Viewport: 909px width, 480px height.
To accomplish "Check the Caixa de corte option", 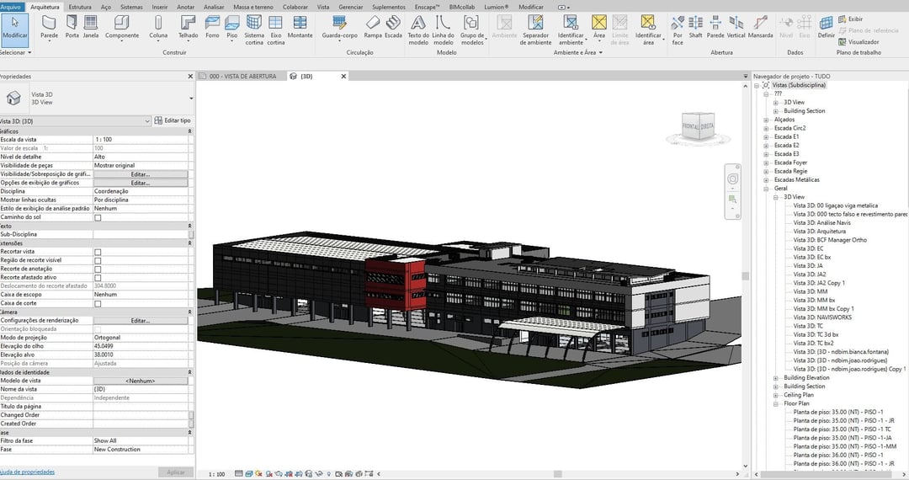I will pyautogui.click(x=98, y=303).
